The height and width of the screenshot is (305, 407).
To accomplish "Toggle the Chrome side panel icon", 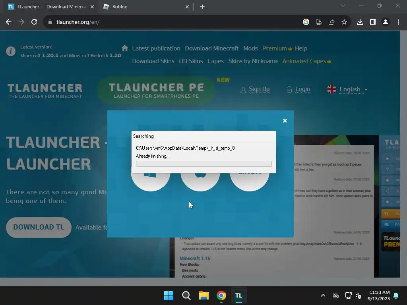I will pyautogui.click(x=373, y=22).
